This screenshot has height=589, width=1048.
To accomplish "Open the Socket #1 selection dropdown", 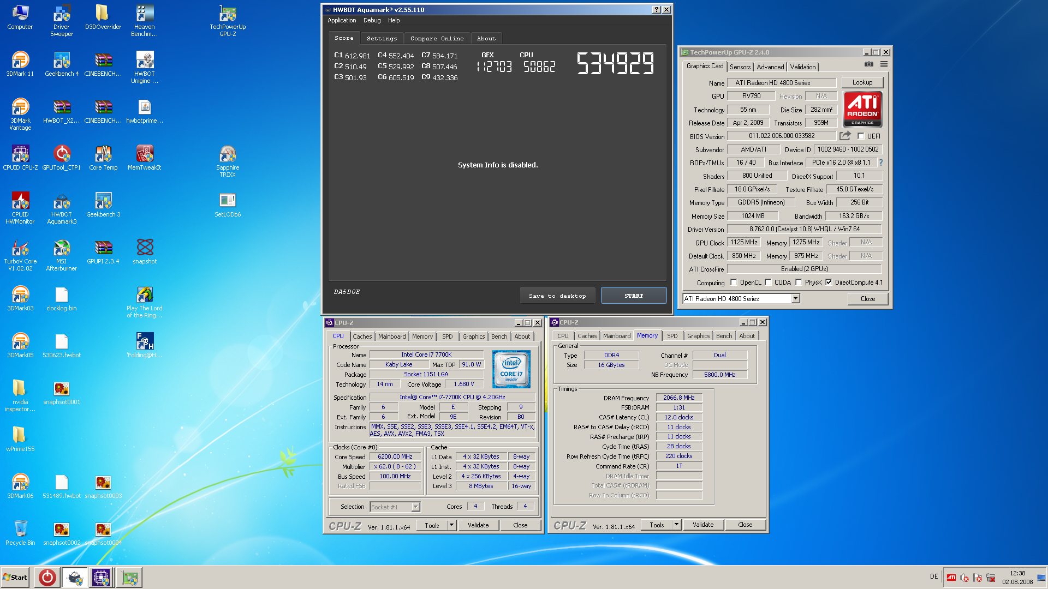I will pyautogui.click(x=415, y=507).
